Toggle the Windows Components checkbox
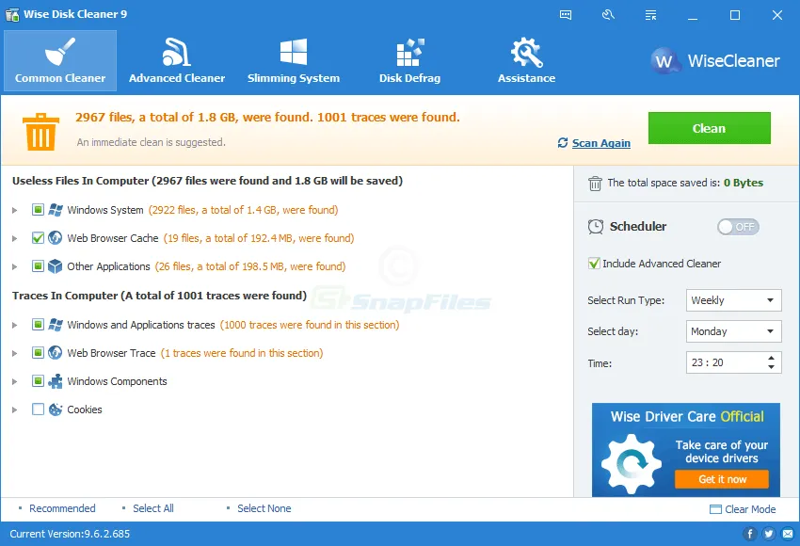 (38, 381)
